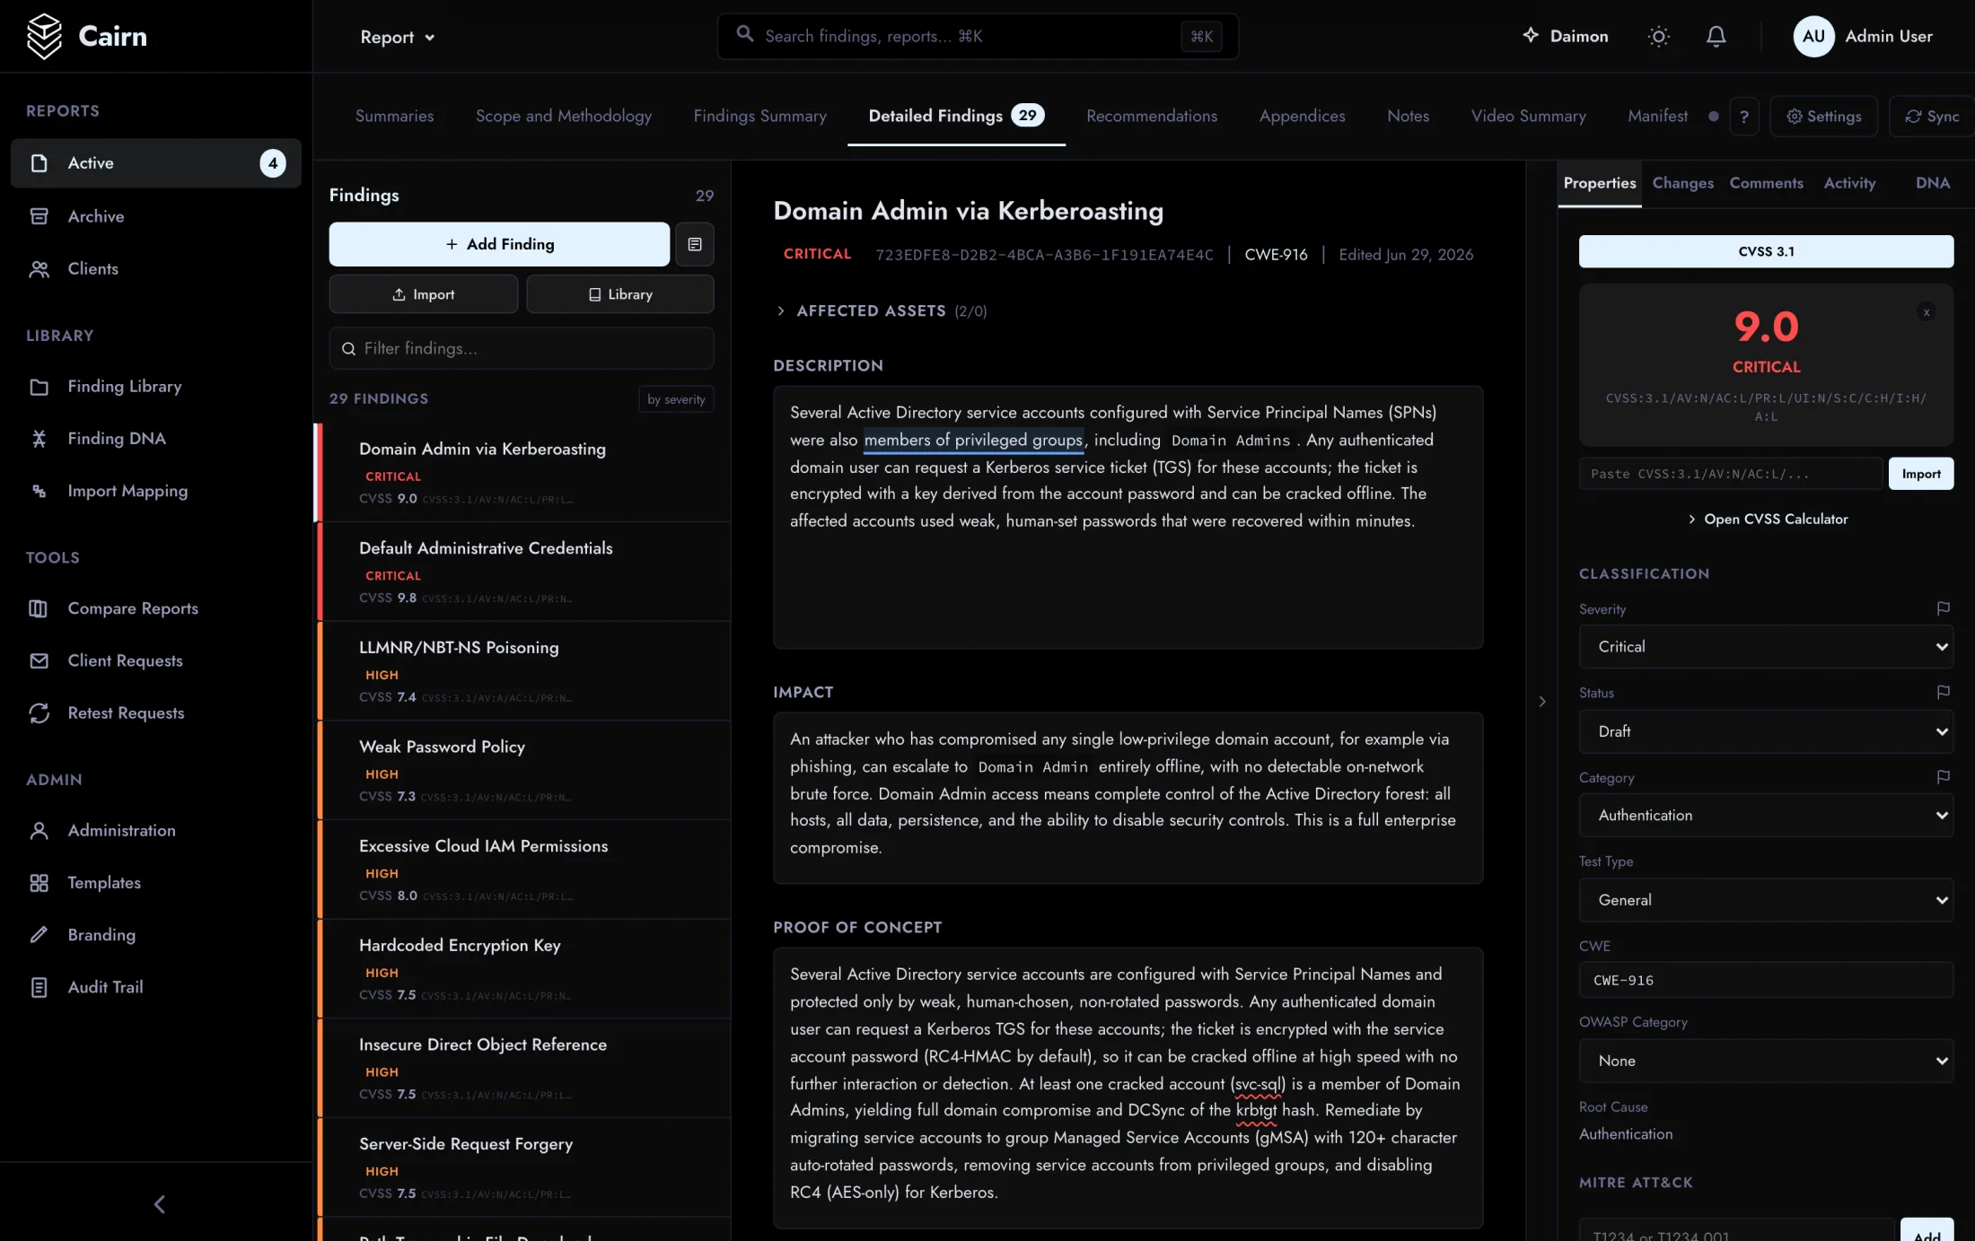Screen dimensions: 1975x1241
Task: Open the Category dropdown set to Authentication
Action: (x=1765, y=816)
